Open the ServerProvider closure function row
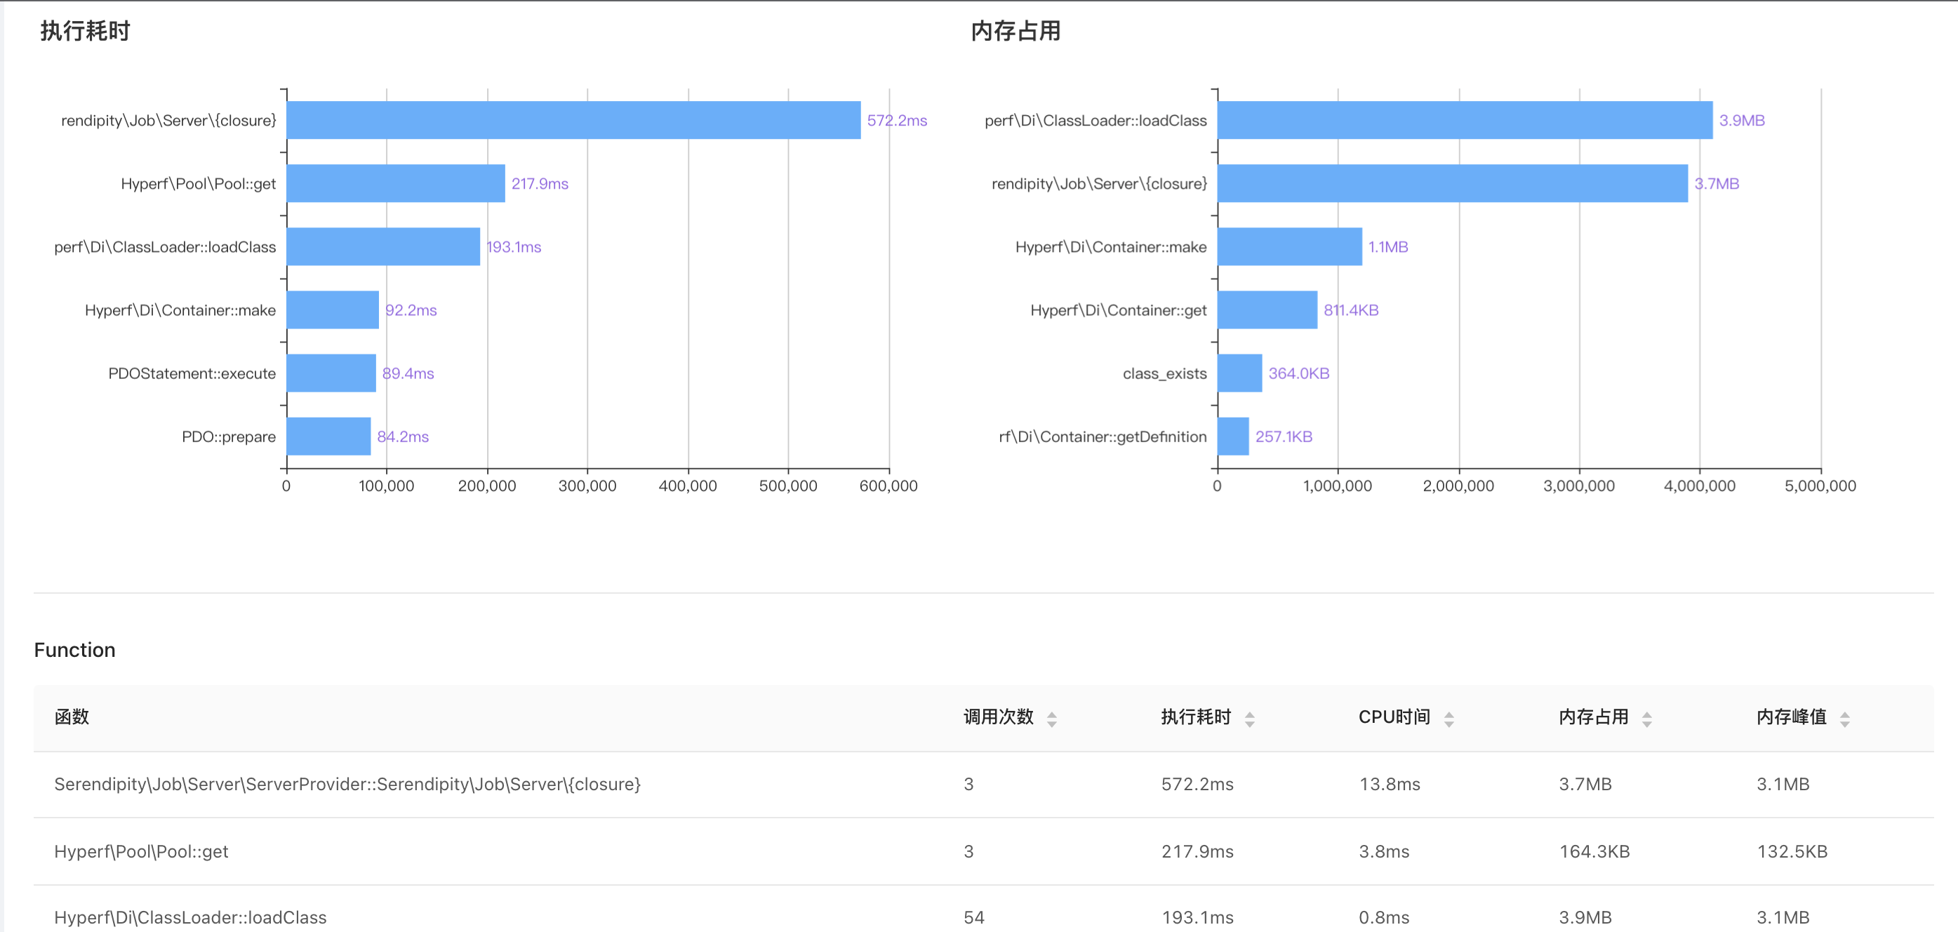1958x932 pixels. (347, 784)
